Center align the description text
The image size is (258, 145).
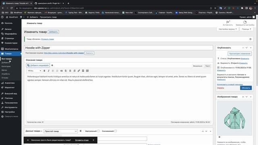point(70,71)
